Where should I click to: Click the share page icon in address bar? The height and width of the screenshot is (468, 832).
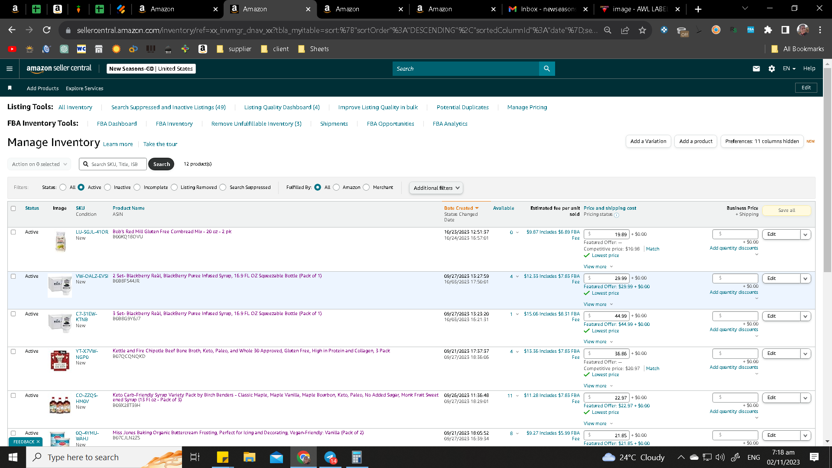625,30
